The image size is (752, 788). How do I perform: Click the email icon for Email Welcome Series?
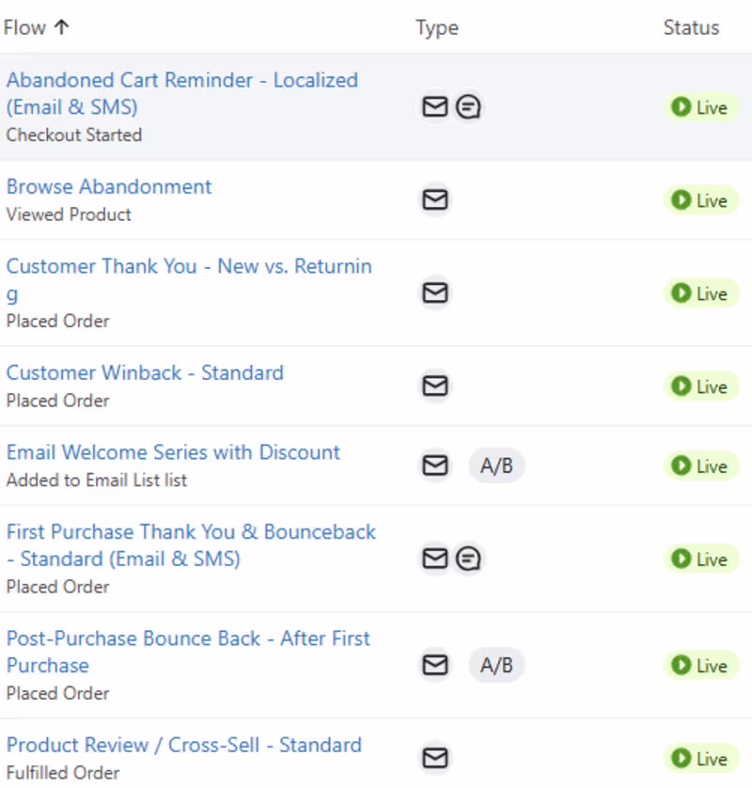point(434,465)
